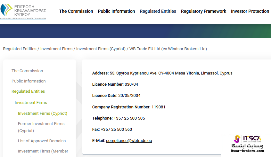Click Regulated Entities in the breadcrumb trail

pyautogui.click(x=20, y=49)
